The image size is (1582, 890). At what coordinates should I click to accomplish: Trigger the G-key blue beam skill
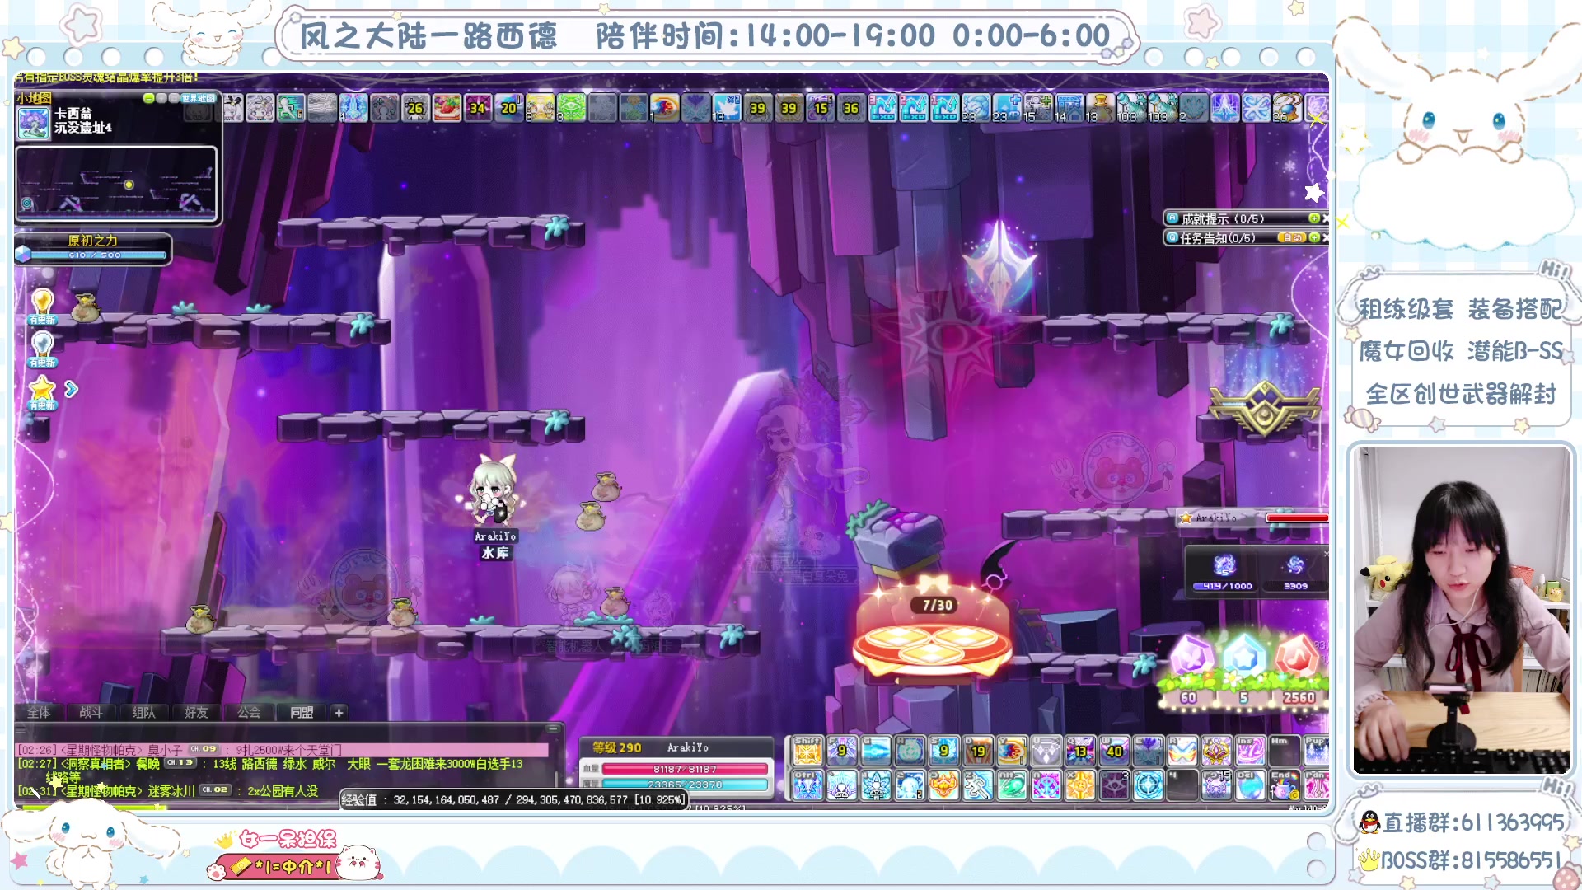(876, 751)
